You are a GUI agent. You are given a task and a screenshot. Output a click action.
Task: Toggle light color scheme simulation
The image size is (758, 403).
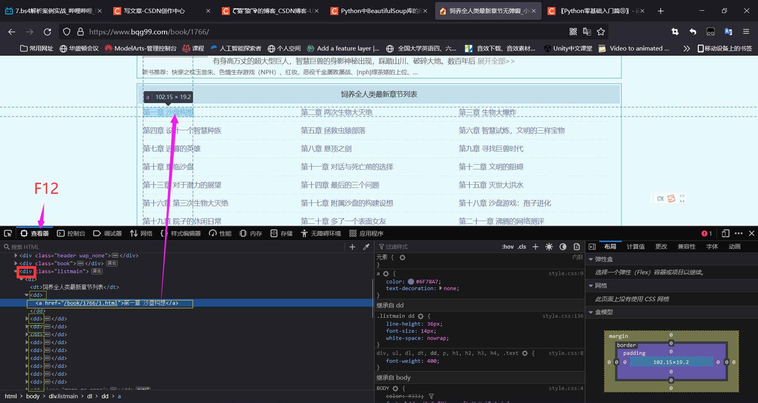coord(549,247)
